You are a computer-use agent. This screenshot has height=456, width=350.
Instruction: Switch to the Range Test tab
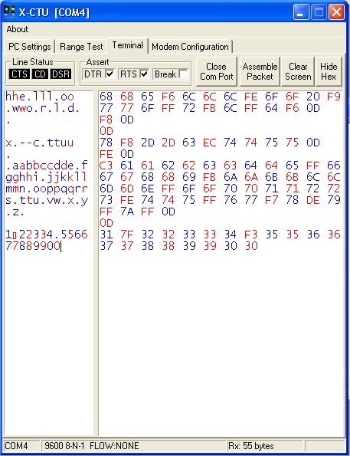pyautogui.click(x=81, y=47)
